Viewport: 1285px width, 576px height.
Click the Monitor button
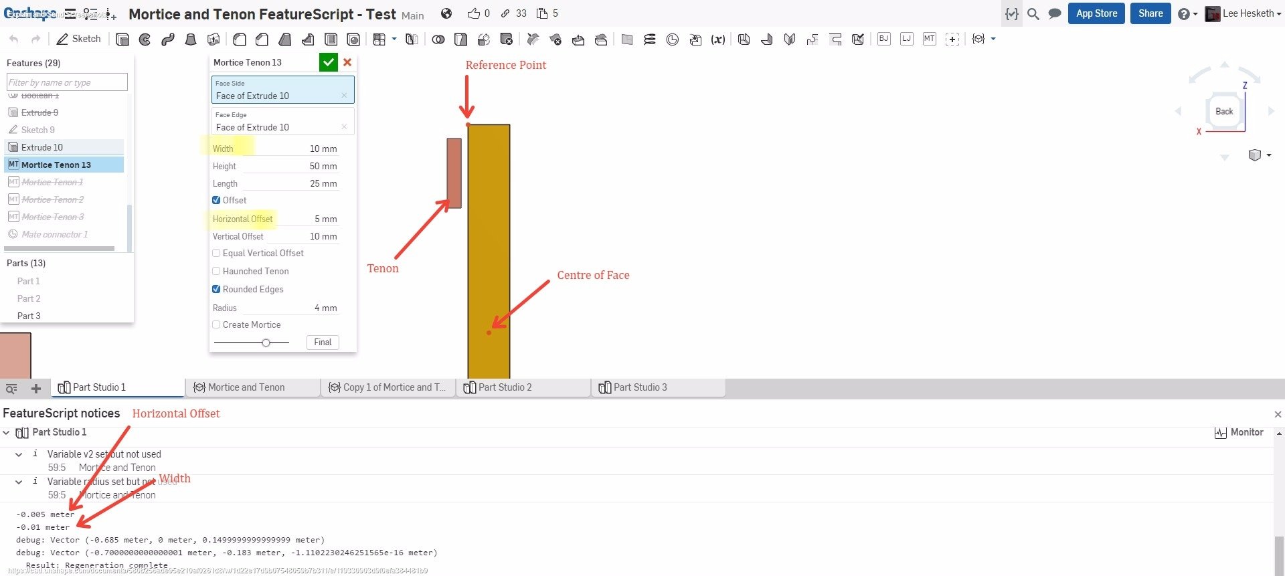point(1239,433)
